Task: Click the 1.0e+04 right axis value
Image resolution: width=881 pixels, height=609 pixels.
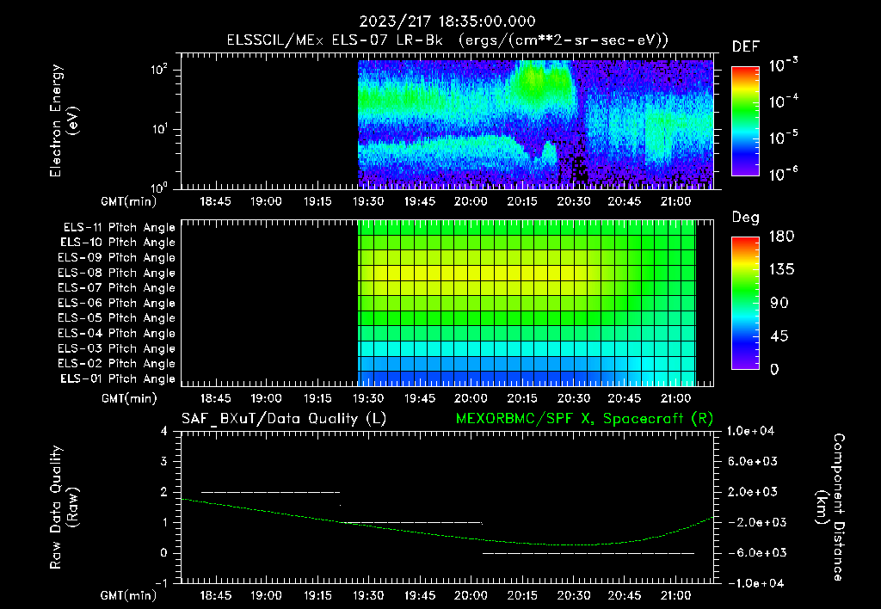Action: coord(750,431)
